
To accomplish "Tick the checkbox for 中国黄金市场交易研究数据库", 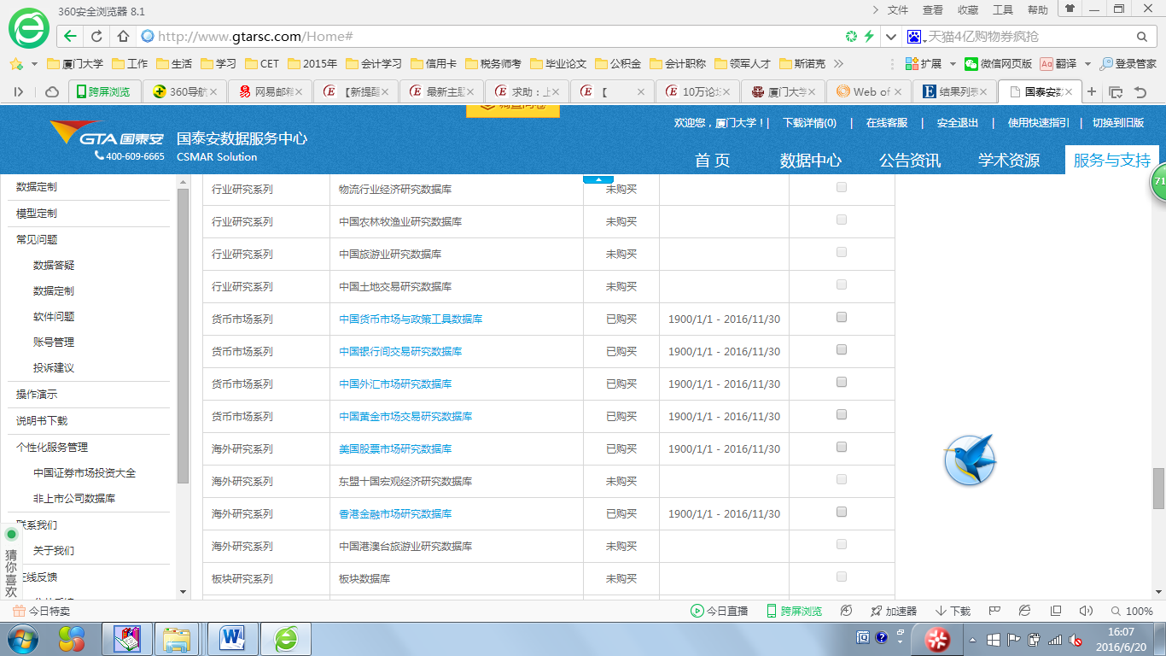I will (842, 415).
